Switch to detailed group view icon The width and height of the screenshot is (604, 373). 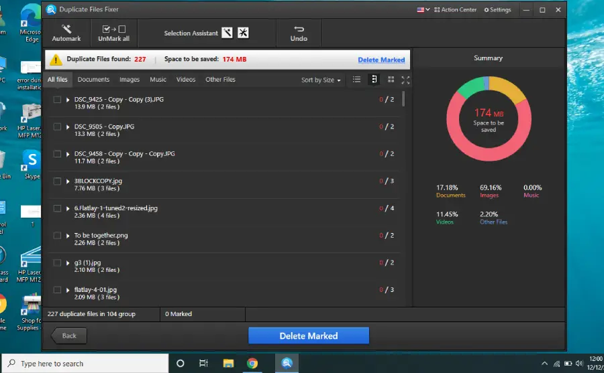click(x=374, y=80)
